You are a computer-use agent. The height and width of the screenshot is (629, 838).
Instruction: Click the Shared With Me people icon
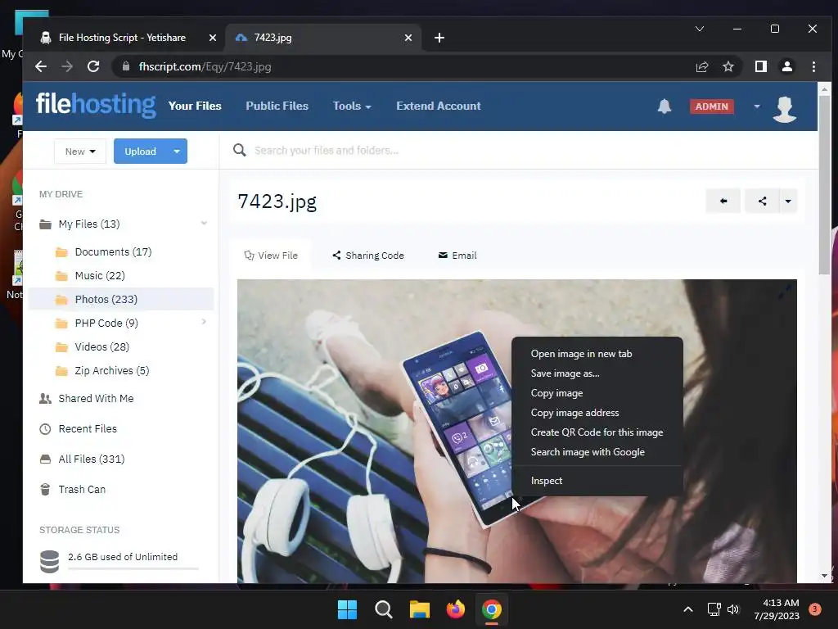[x=46, y=399]
